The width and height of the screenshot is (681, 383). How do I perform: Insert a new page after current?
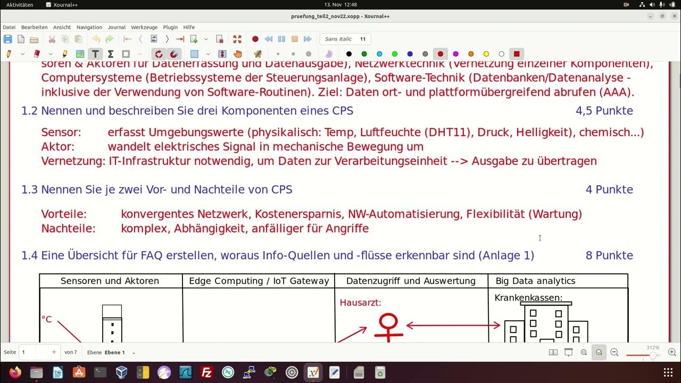coord(194,39)
